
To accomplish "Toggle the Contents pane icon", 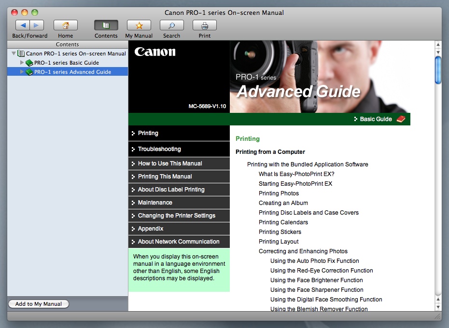I will [106, 25].
